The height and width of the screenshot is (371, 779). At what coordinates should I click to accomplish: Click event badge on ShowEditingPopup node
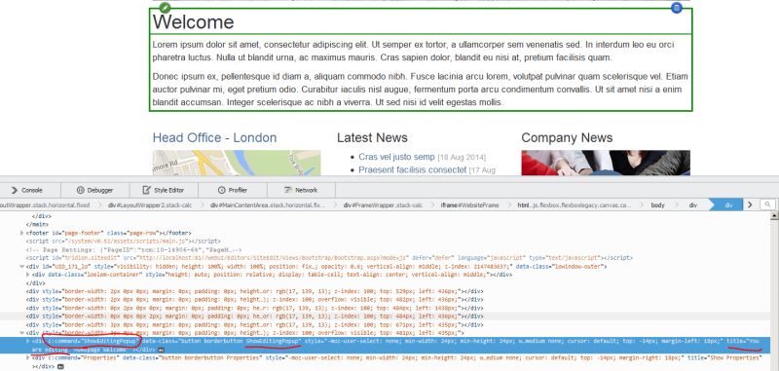point(161,351)
